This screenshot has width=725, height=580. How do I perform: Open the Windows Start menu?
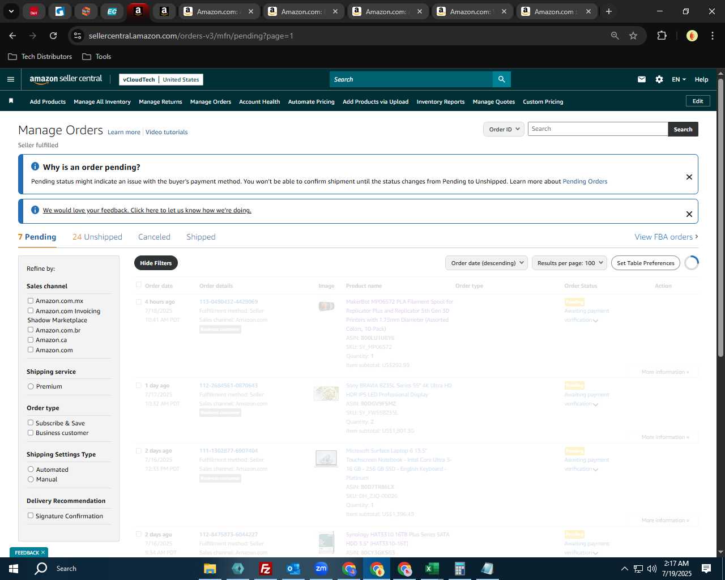pos(14,569)
